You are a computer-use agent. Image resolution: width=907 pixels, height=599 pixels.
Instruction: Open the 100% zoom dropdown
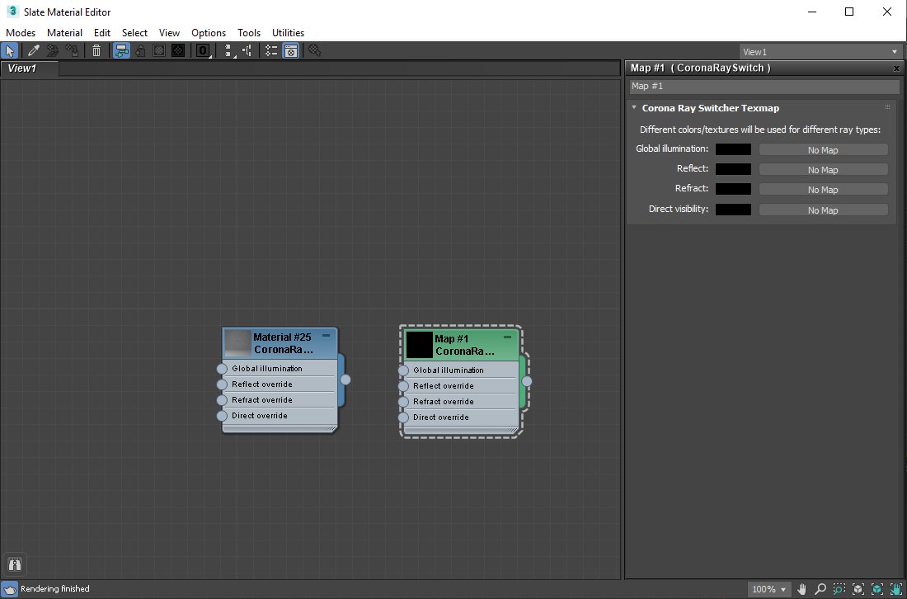(x=769, y=589)
